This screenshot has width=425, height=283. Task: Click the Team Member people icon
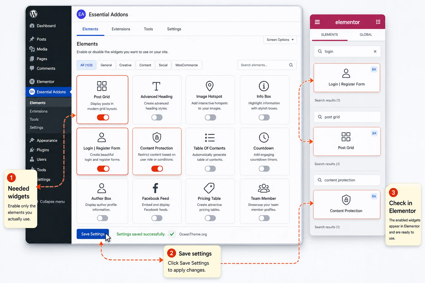click(x=264, y=188)
